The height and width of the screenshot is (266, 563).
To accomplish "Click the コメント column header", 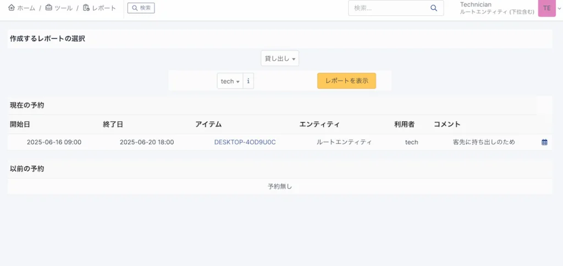I will 447,124.
